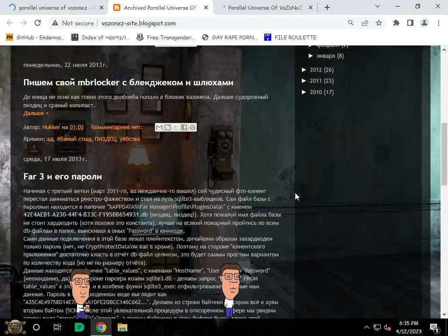Viewport: 448px width, 336px height.
Task: Open the уёбство label link
Action: click(x=129, y=139)
